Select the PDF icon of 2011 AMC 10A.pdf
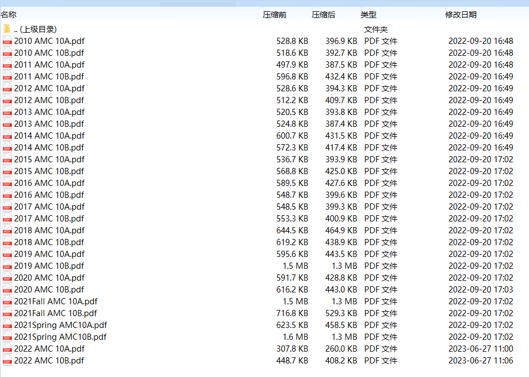529x377 pixels. [x=7, y=64]
